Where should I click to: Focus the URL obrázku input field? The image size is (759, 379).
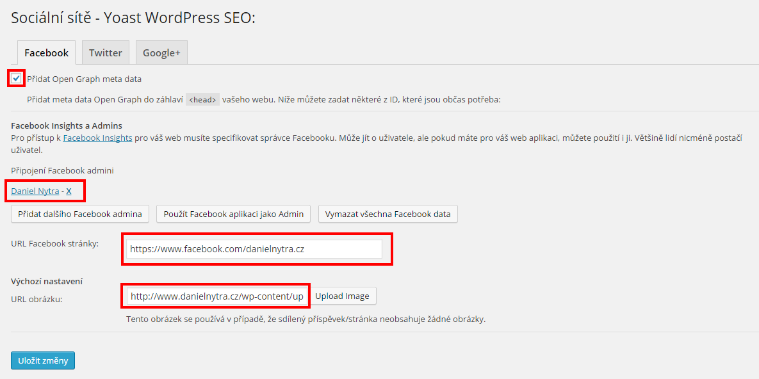[217, 296]
